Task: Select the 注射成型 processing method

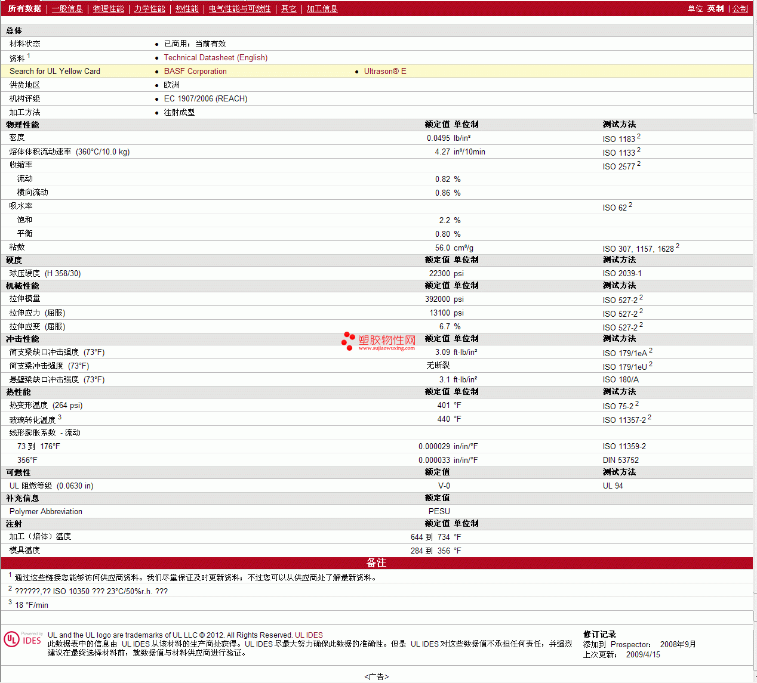Action: click(x=180, y=112)
